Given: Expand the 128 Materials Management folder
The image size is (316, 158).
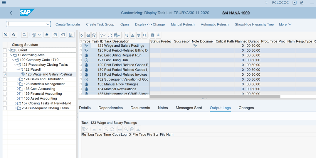Looking at the screenshot, I should (x=18, y=84).
